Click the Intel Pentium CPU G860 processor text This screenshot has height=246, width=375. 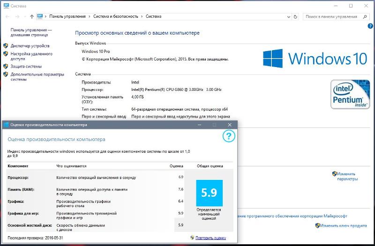click(176, 89)
